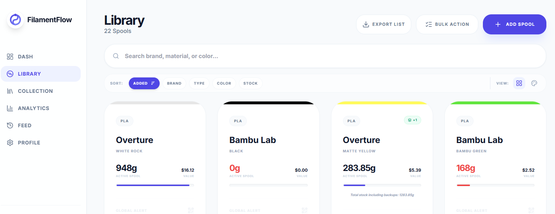Sort spools by Stock
Image resolution: width=555 pixels, height=214 pixels.
(250, 83)
